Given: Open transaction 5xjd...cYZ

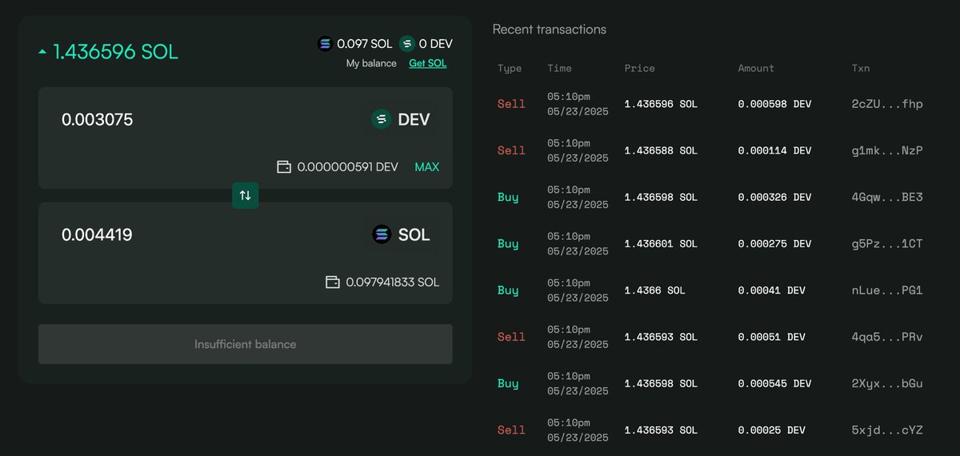Looking at the screenshot, I should [x=887, y=430].
